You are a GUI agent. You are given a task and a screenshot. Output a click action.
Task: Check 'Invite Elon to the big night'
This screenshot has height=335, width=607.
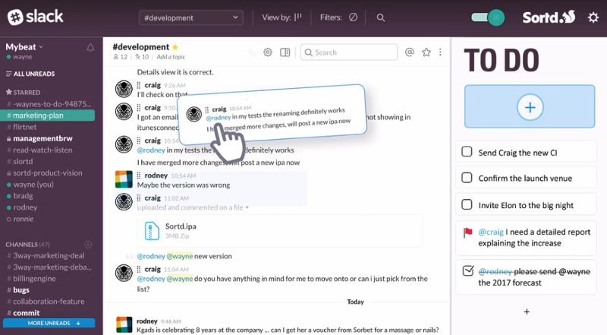coord(467,204)
